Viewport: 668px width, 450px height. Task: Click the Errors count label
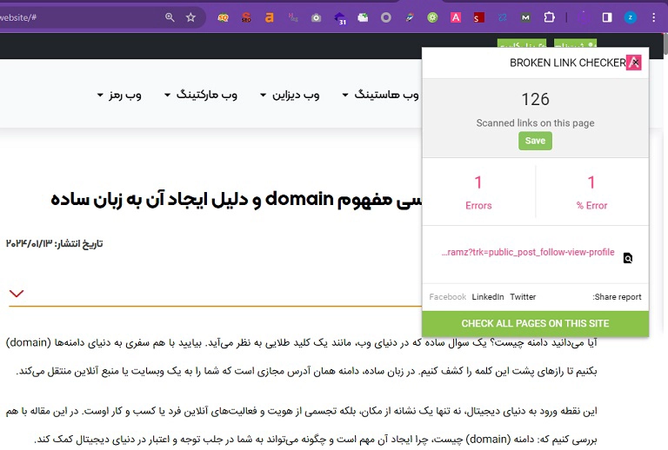coord(478,205)
